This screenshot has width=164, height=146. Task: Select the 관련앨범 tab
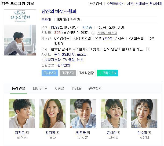(95, 88)
